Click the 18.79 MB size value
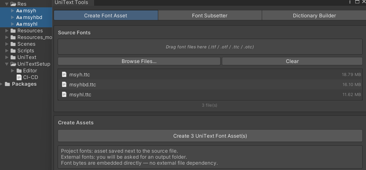The height and width of the screenshot is (170, 366). [x=351, y=75]
